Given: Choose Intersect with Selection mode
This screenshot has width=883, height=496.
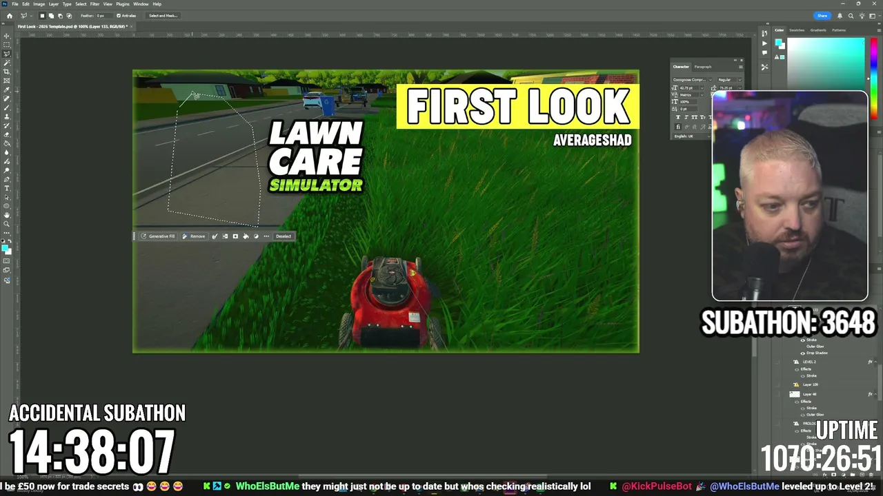Looking at the screenshot, I should (69, 15).
